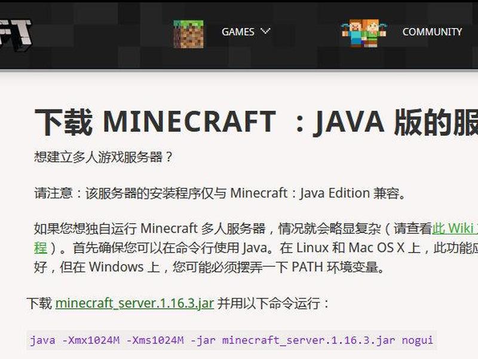This screenshot has width=478, height=359.
Task: Click the grass block icon beside GAMES
Action: coord(188,34)
